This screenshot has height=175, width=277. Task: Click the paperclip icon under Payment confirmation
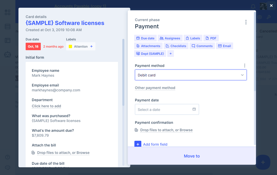[x=136, y=130]
